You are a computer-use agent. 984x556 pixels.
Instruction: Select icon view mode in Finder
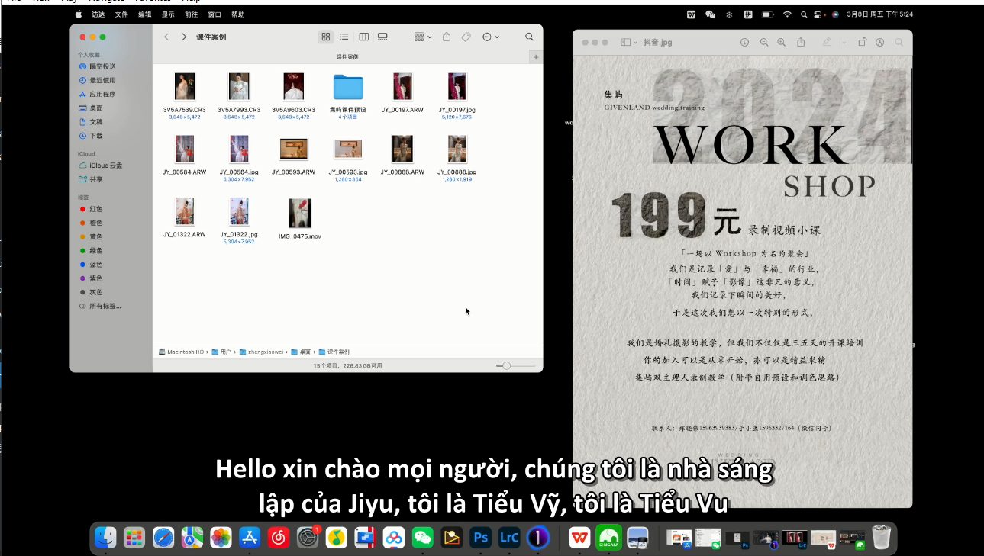326,37
